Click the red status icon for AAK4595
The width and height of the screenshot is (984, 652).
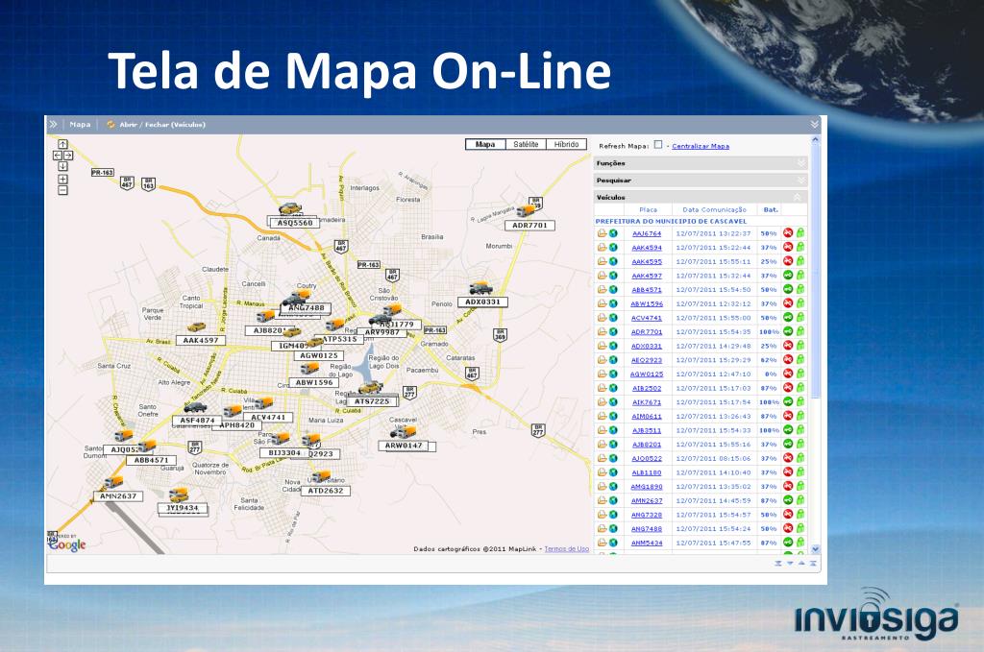[788, 261]
